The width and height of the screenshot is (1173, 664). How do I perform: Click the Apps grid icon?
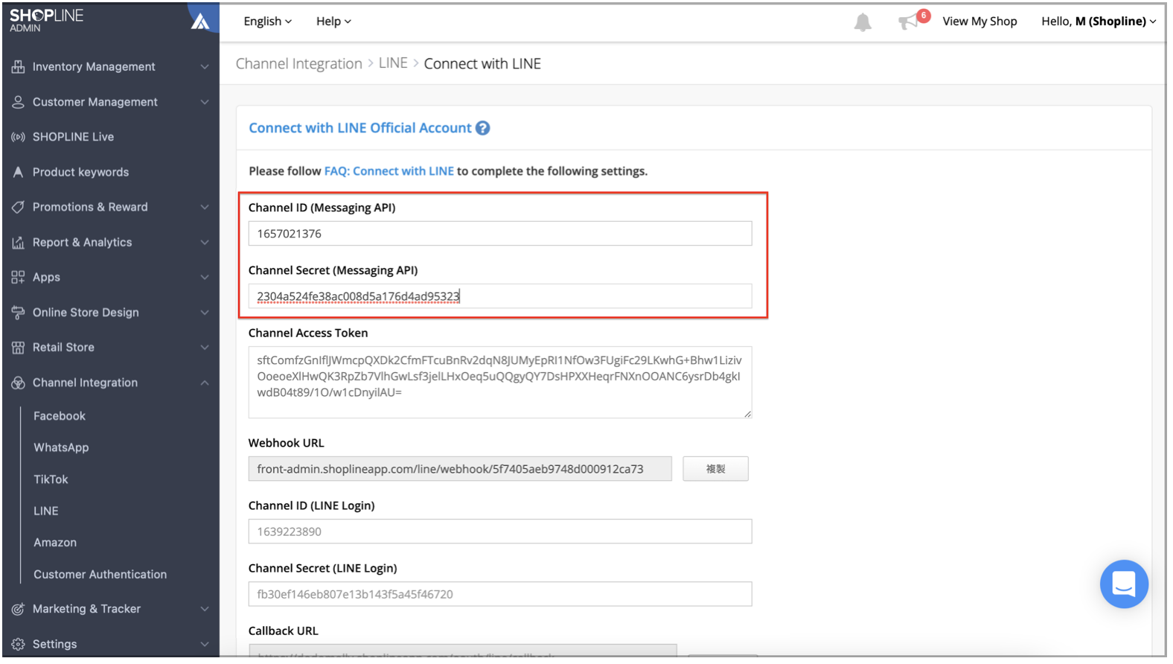[18, 277]
